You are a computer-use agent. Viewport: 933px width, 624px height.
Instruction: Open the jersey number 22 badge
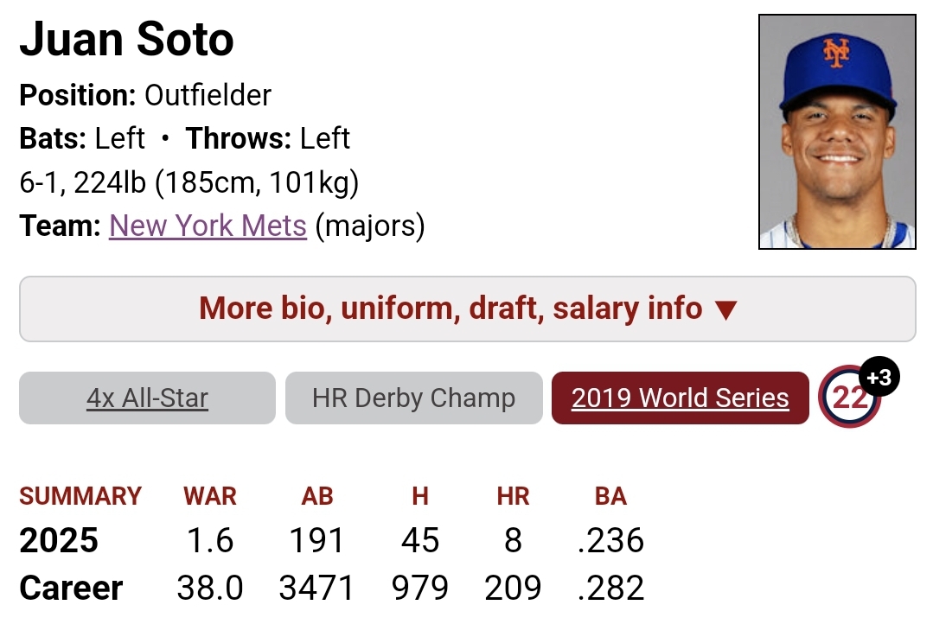pos(849,398)
